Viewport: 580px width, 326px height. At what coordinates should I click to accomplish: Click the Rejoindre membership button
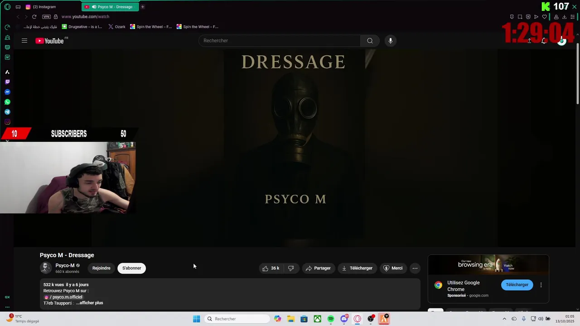[101, 268]
